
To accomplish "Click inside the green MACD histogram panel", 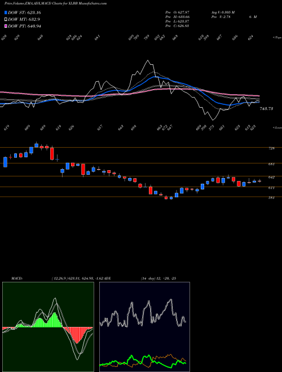I will (x=48, y=327).
